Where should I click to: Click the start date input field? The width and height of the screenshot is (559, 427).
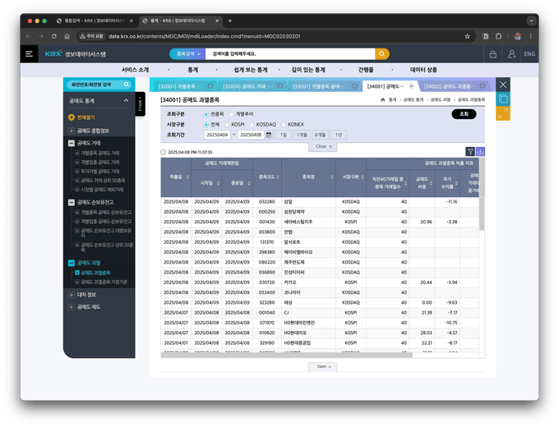(217, 135)
